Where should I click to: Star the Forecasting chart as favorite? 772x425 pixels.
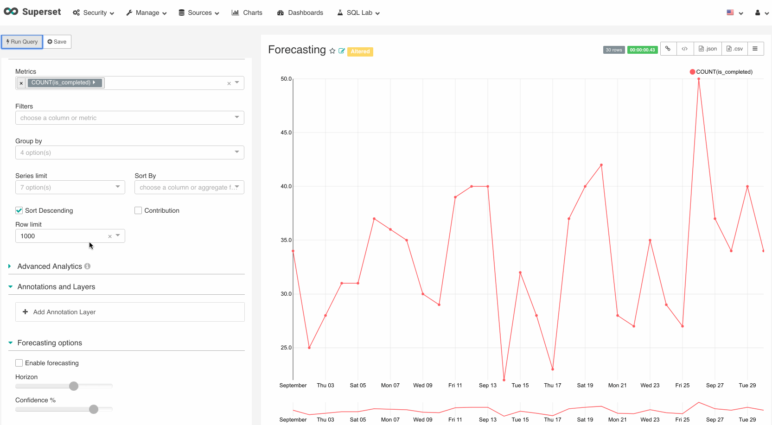pyautogui.click(x=332, y=51)
